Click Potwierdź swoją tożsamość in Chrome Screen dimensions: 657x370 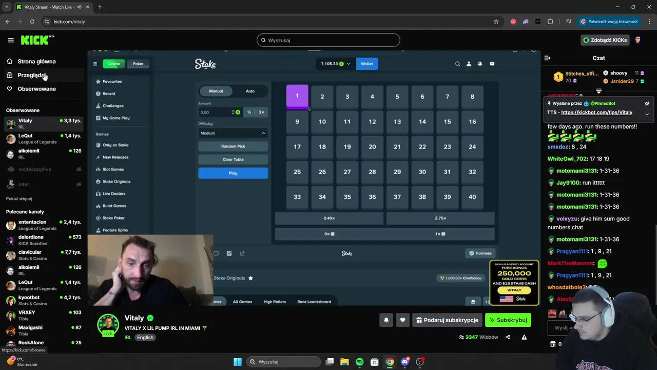pos(609,22)
